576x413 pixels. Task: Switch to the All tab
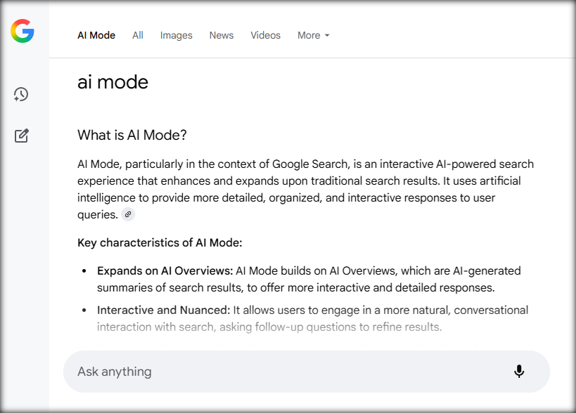[x=138, y=35]
